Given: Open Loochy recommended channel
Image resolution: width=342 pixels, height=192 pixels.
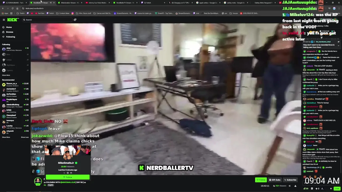Looking at the screenshot, I should point(15,126).
